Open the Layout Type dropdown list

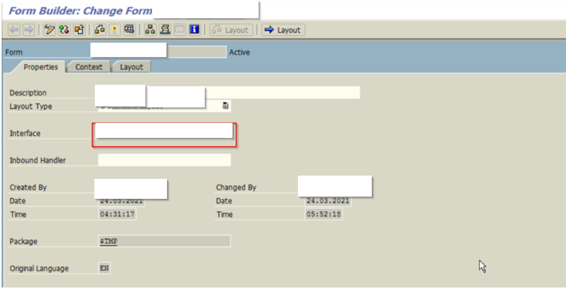(x=226, y=106)
